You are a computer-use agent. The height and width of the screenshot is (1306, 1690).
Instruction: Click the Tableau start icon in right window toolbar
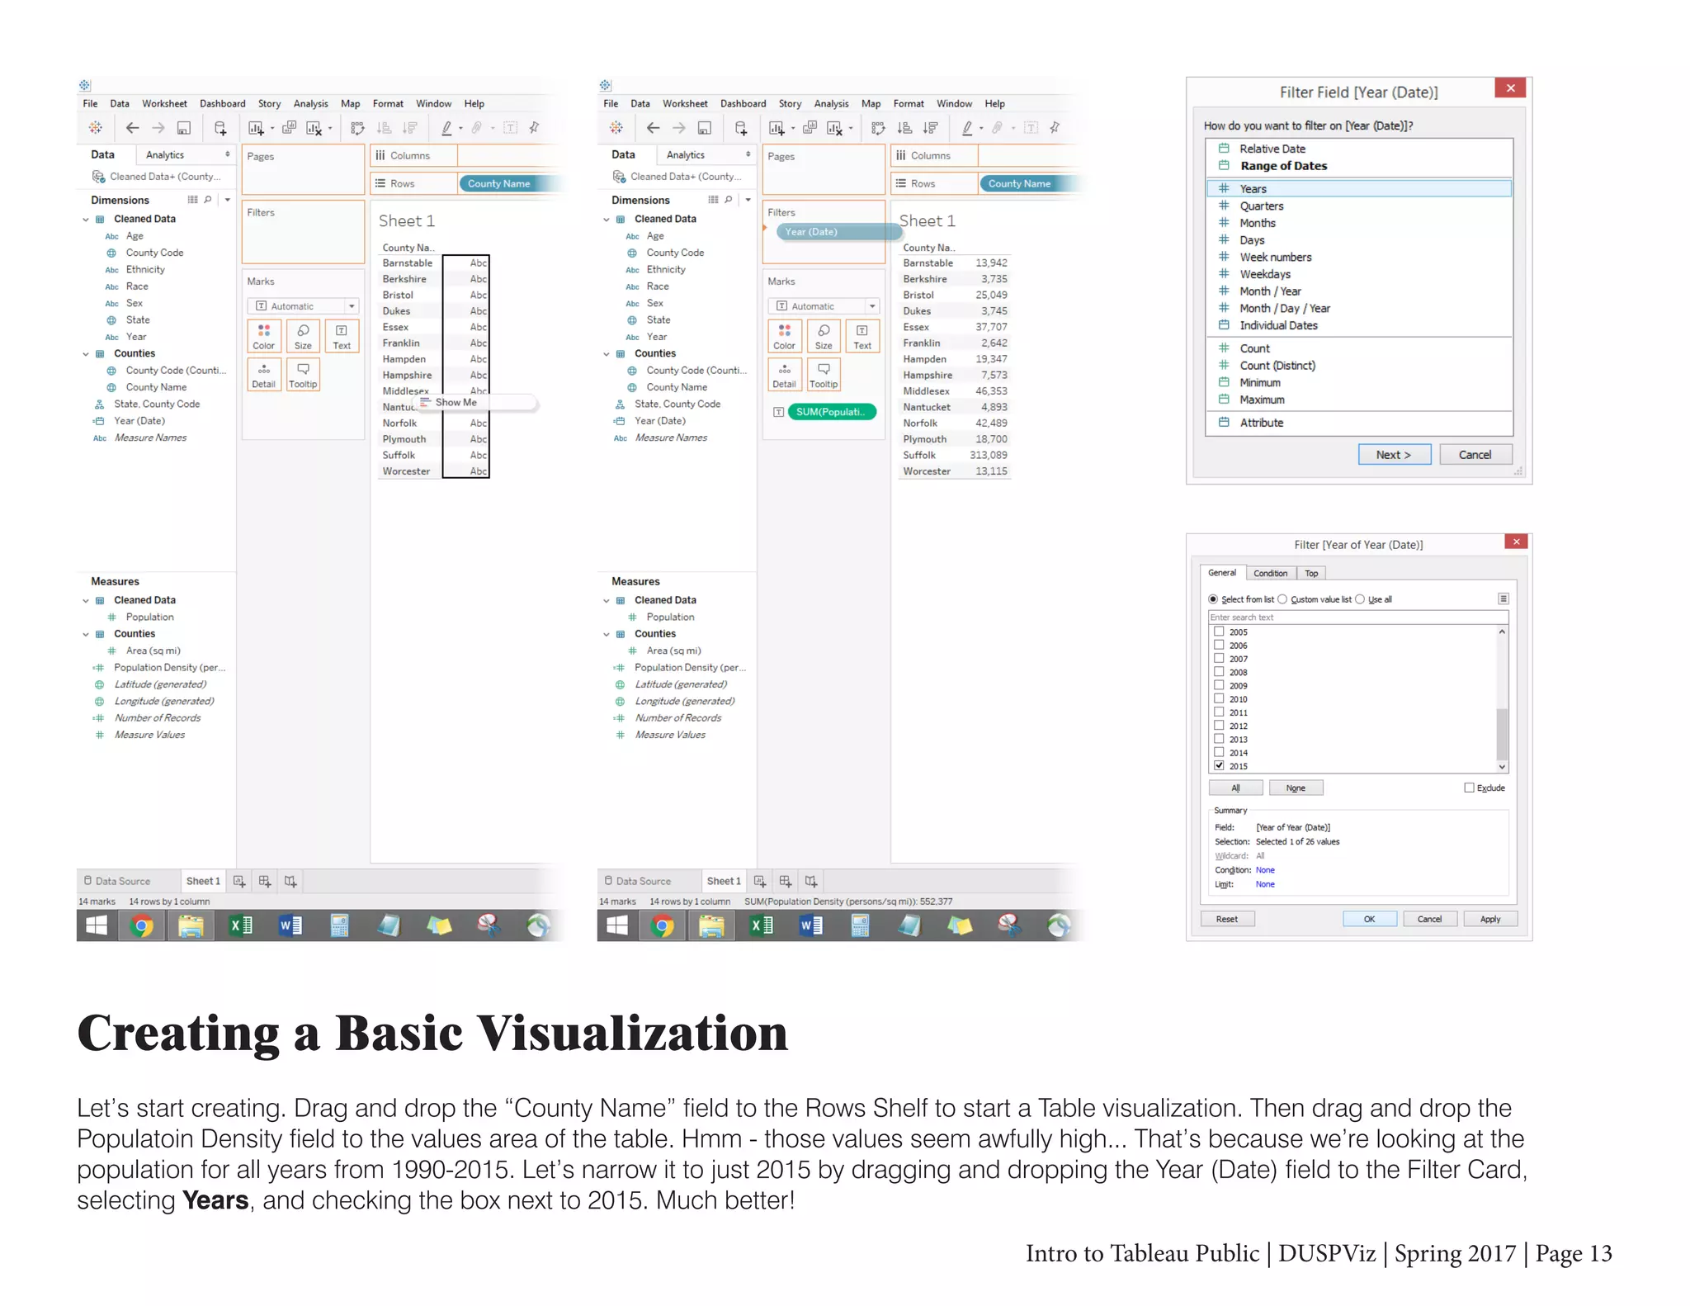(616, 128)
